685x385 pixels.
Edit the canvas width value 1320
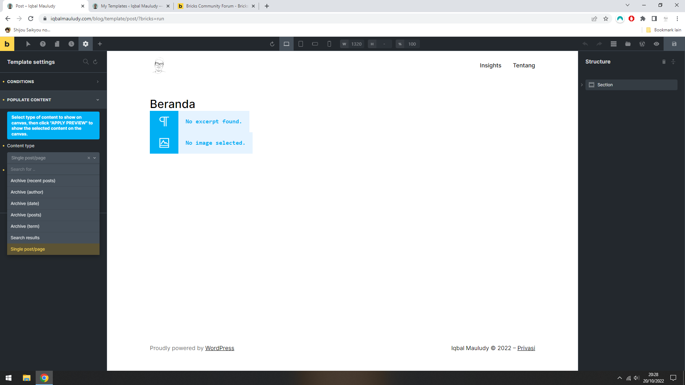pos(356,44)
